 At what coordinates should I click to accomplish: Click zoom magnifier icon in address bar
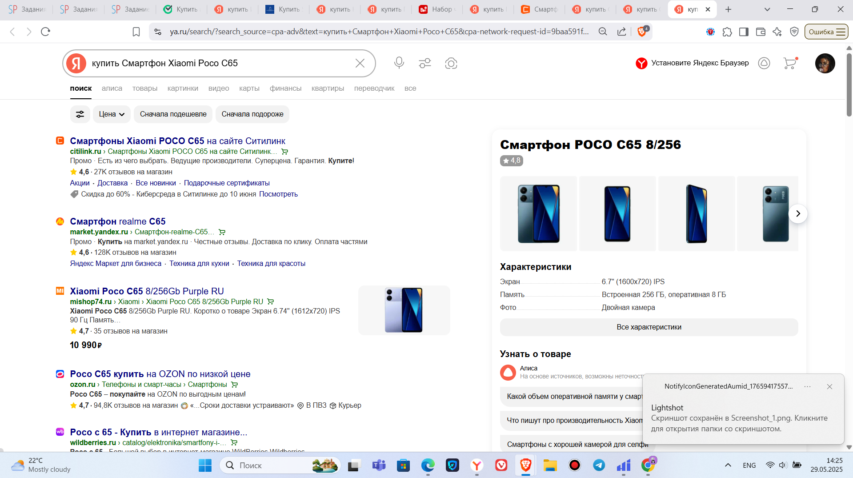[603, 32]
